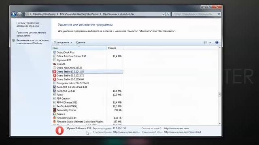
Task: Select the Parser program row
Action: (x=87, y=95)
